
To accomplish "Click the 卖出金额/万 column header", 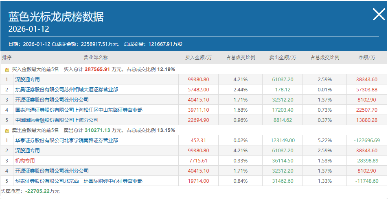I will (x=283, y=58).
